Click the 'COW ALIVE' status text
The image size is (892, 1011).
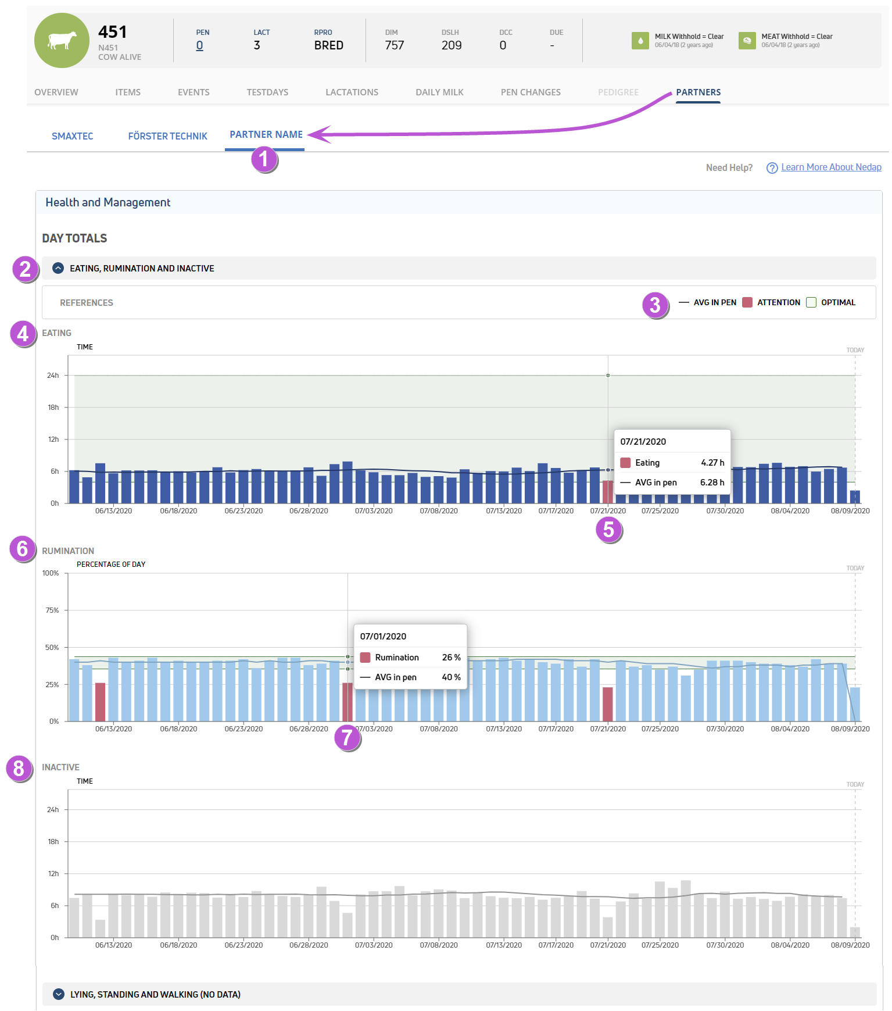coord(120,57)
